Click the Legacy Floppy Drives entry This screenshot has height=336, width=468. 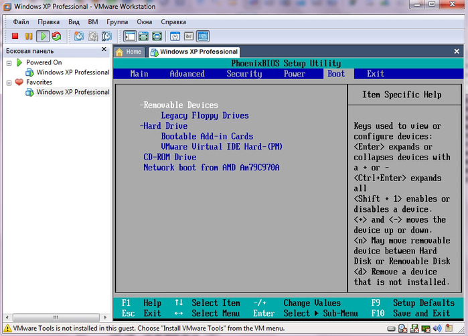tap(205, 115)
